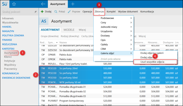The image size is (183, 106).
Task: Select Asortyment under KARTOTEKI
Action: [11, 53]
